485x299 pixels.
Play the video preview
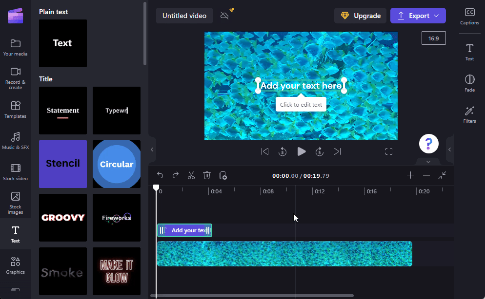tap(302, 151)
